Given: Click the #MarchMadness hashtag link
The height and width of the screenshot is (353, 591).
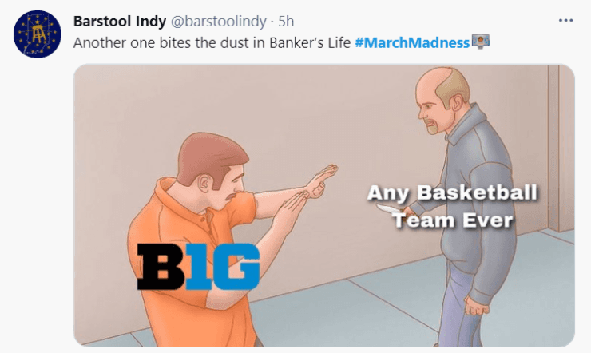Looking at the screenshot, I should click(412, 42).
